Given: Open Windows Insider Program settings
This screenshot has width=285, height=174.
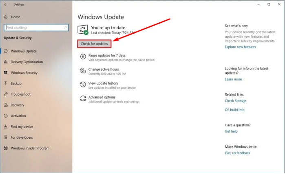Looking at the screenshot, I should click(30, 148).
